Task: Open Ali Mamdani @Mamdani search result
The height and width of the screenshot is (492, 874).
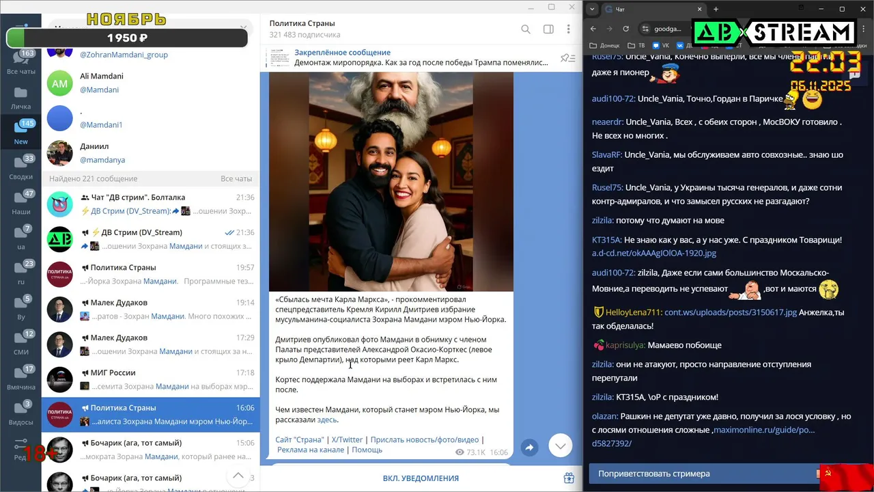Action: tap(150, 83)
